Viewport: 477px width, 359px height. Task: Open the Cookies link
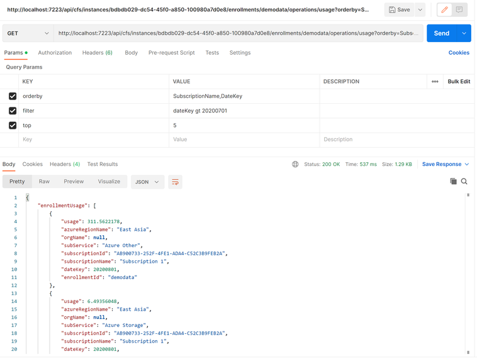[x=459, y=53]
